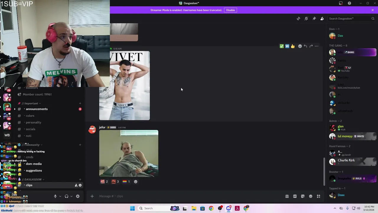This screenshot has width=378, height=213.
Task: Click member Doxx in Tapped In list
Action: 352,195
